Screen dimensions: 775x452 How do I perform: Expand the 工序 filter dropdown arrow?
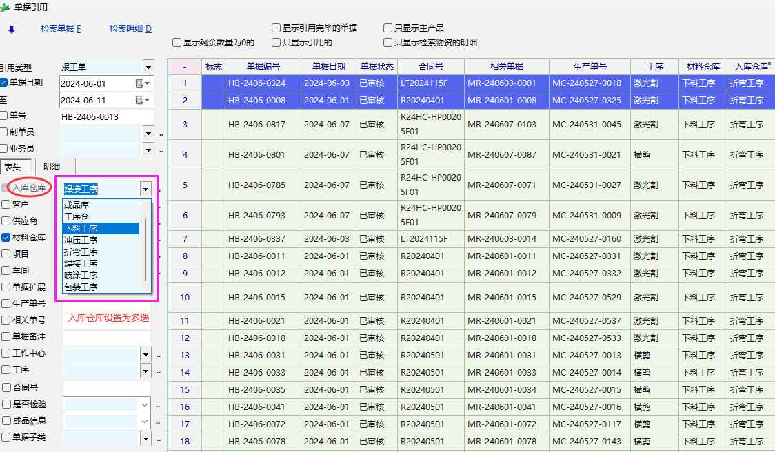coord(145,372)
